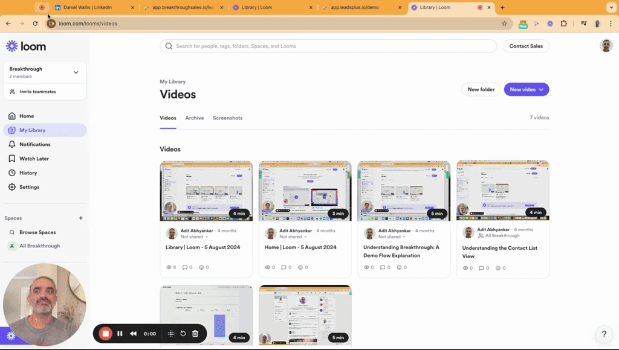This screenshot has height=350, width=619.
Task: Open the Library | Loom - 5 August 2024 thumbnail
Action: (206, 191)
